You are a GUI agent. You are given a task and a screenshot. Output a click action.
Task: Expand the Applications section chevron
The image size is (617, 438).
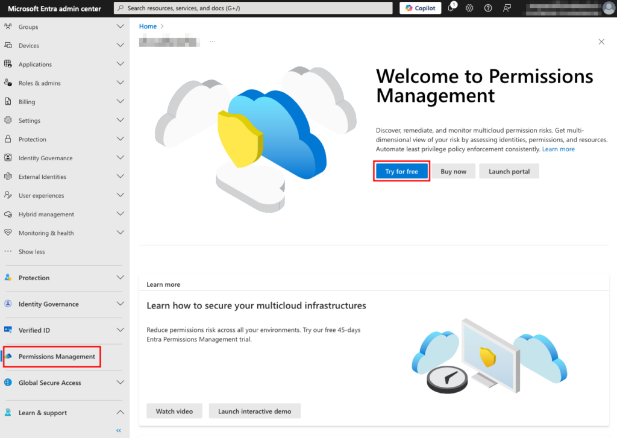pyautogui.click(x=120, y=64)
